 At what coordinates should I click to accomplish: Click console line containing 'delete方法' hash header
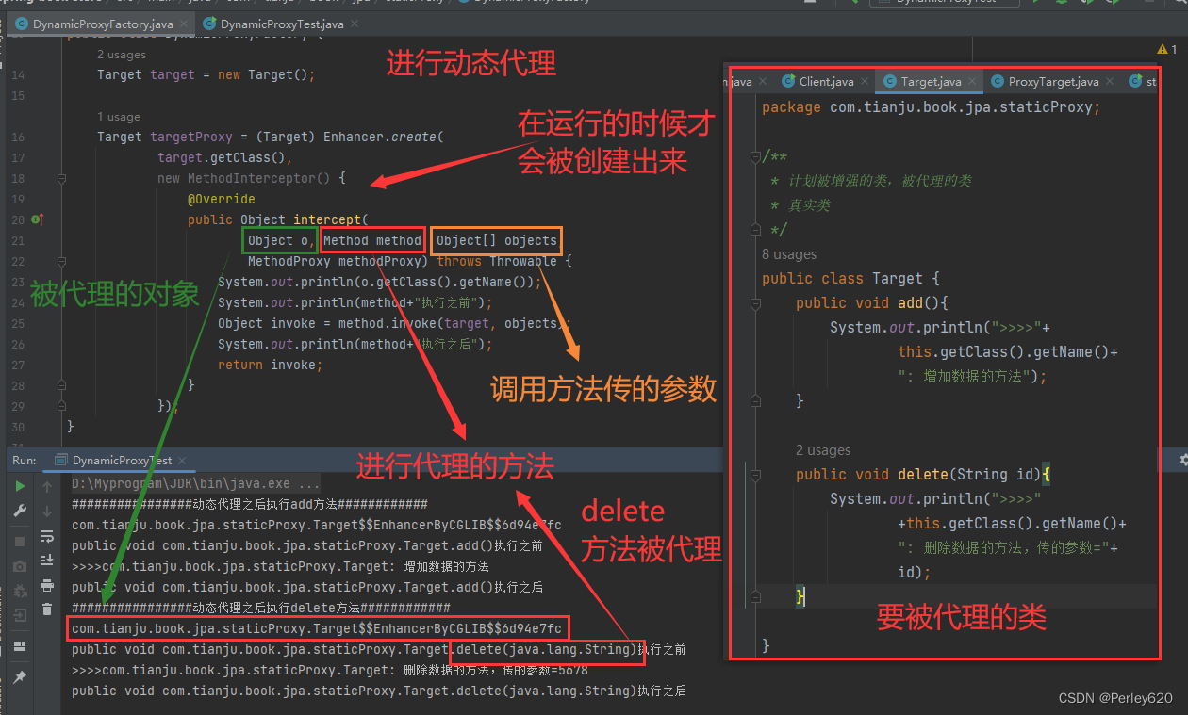tap(261, 608)
